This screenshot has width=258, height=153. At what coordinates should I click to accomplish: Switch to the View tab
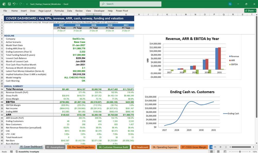click(88, 11)
